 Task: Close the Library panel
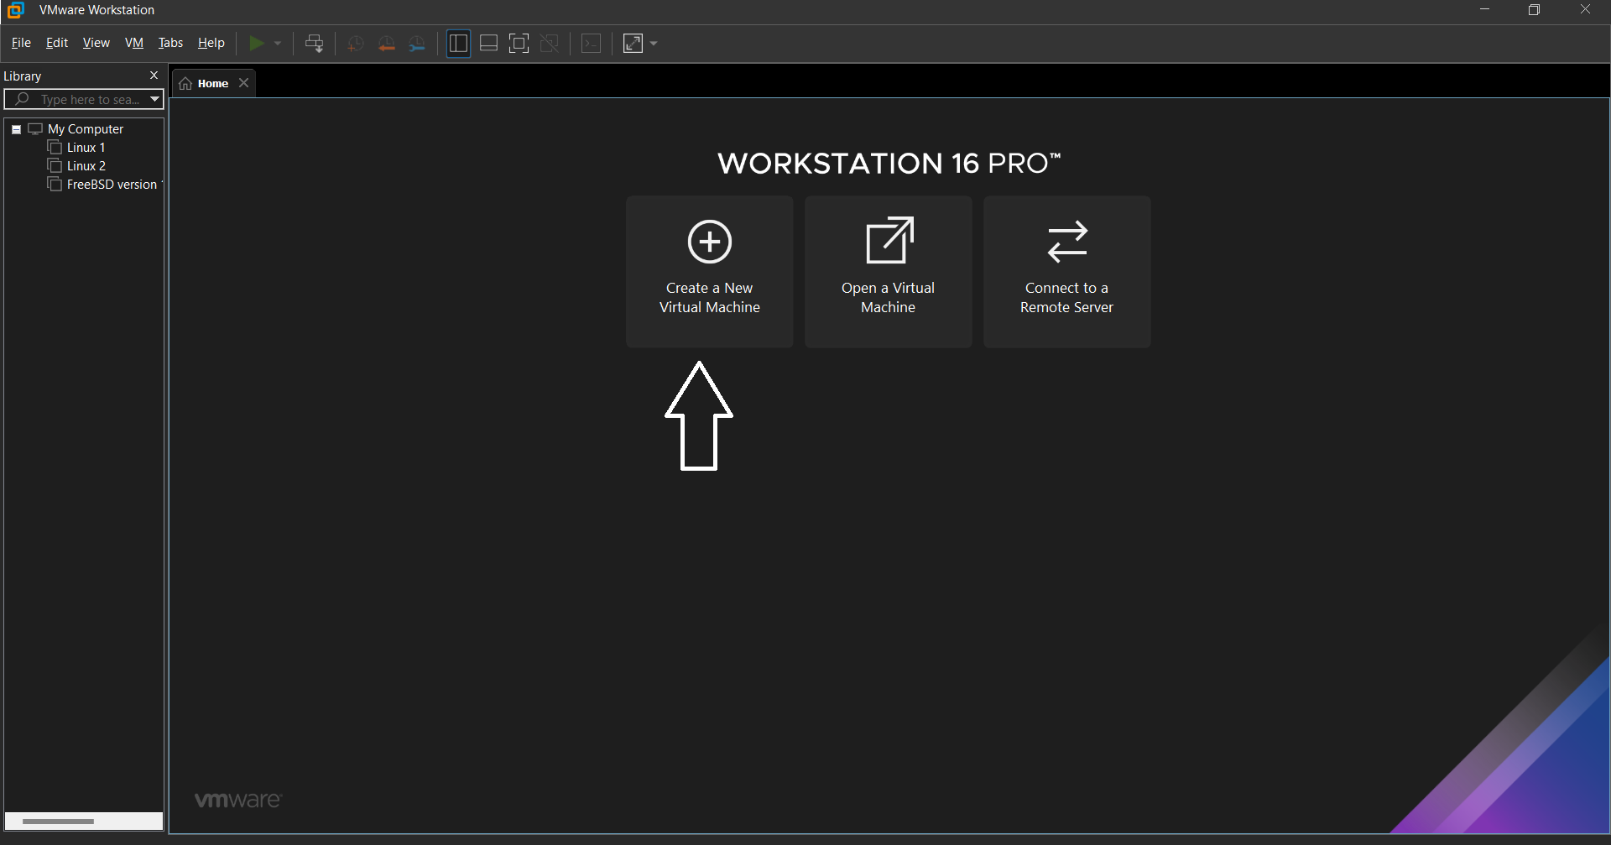(x=154, y=76)
